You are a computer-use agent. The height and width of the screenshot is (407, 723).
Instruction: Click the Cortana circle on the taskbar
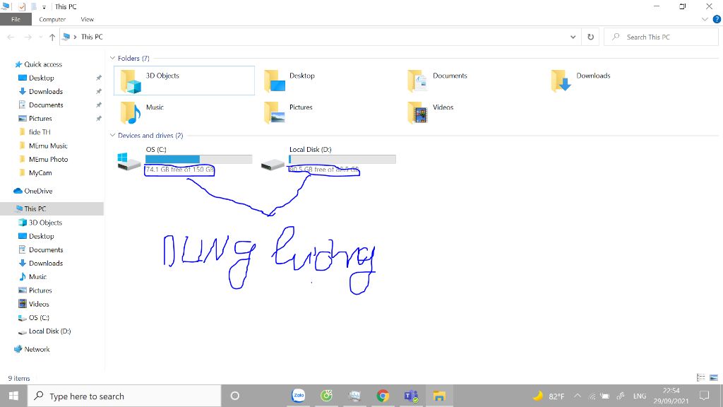[234, 396]
